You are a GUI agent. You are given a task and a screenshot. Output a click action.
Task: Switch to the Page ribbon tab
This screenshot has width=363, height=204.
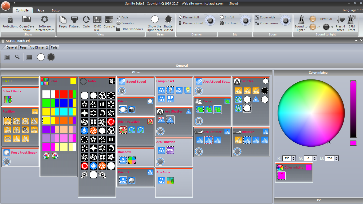[41, 10]
